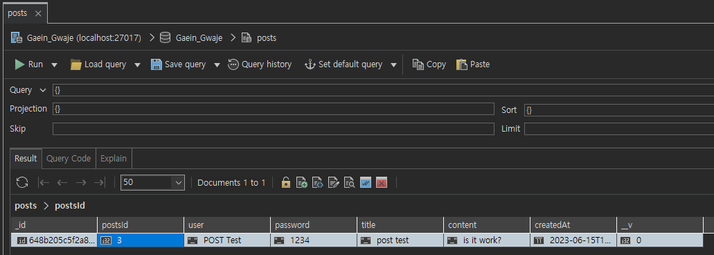Click the edit document pencil icon
Image resolution: width=714 pixels, height=255 pixels.
(x=333, y=183)
